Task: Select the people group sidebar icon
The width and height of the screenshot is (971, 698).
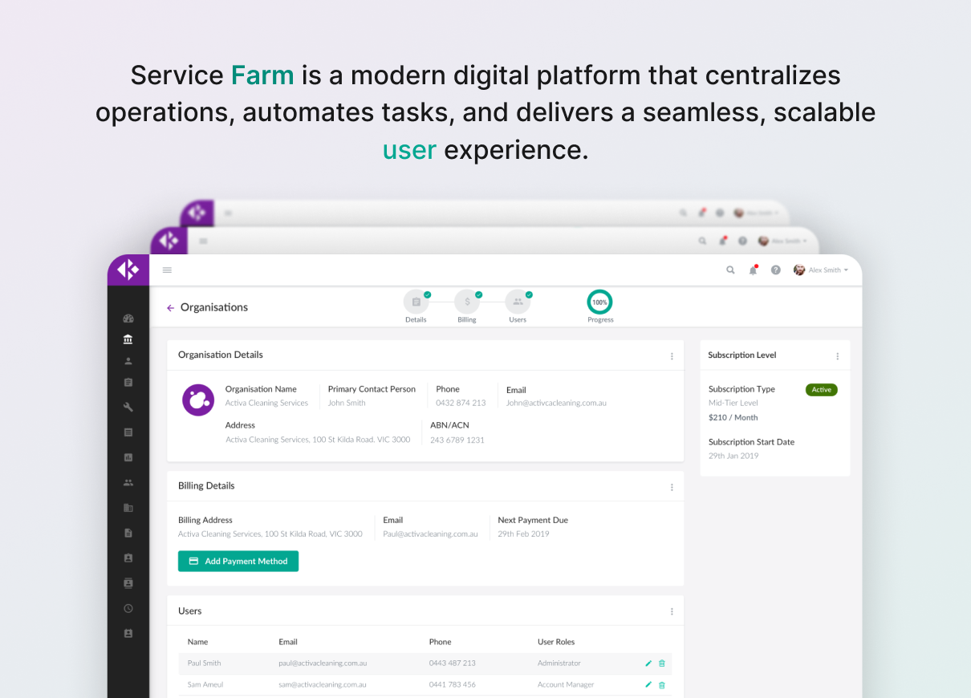Action: pyautogui.click(x=128, y=482)
